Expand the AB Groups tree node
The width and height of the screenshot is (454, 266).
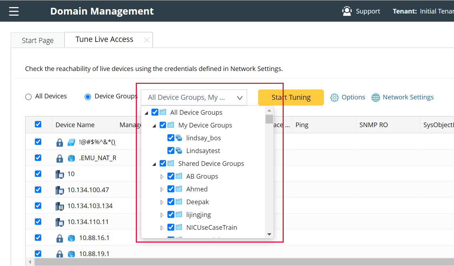(x=162, y=176)
